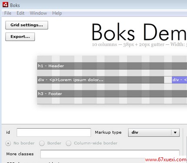The width and height of the screenshot is (187, 163).
Task: Open the File menu
Action: click(x=8, y=13)
